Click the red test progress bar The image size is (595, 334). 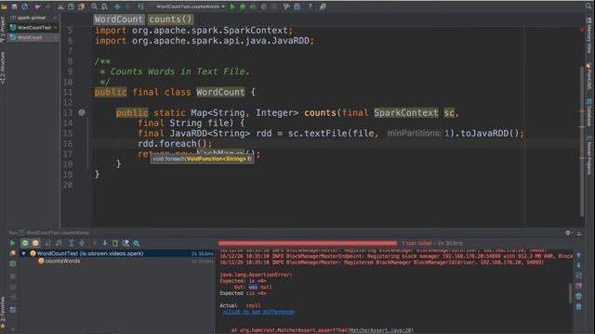point(308,243)
